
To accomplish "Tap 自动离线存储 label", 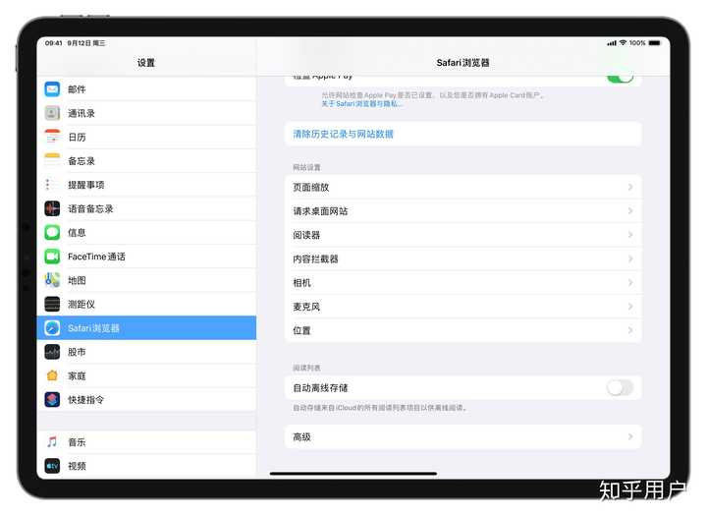I will pyautogui.click(x=320, y=388).
